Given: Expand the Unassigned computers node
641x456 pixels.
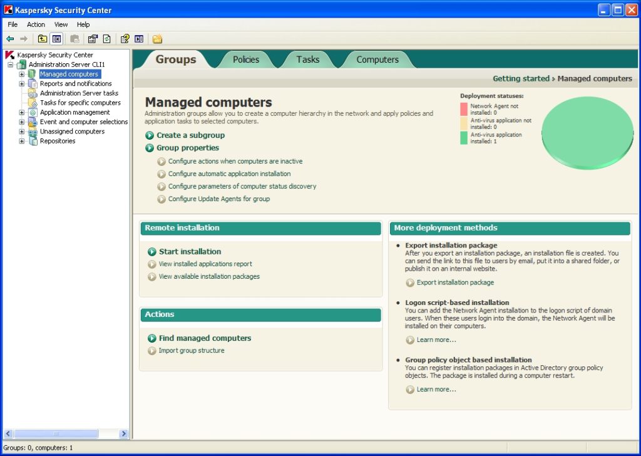Looking at the screenshot, I should click(22, 132).
